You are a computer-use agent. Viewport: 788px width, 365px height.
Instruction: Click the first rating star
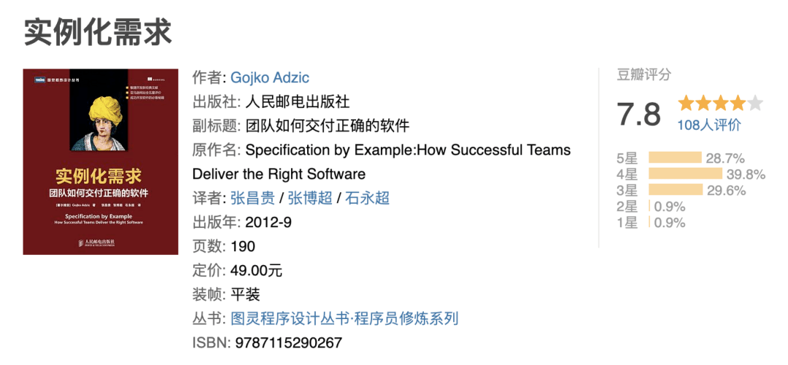pos(685,104)
